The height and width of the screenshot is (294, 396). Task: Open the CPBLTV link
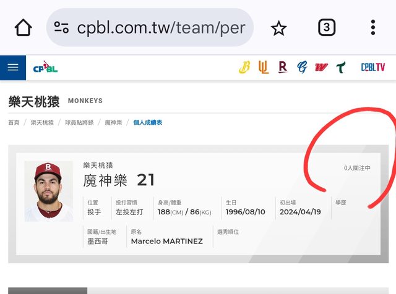point(373,67)
